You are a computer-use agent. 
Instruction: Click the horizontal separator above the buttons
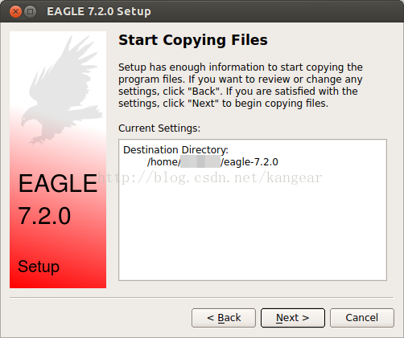[202, 297]
